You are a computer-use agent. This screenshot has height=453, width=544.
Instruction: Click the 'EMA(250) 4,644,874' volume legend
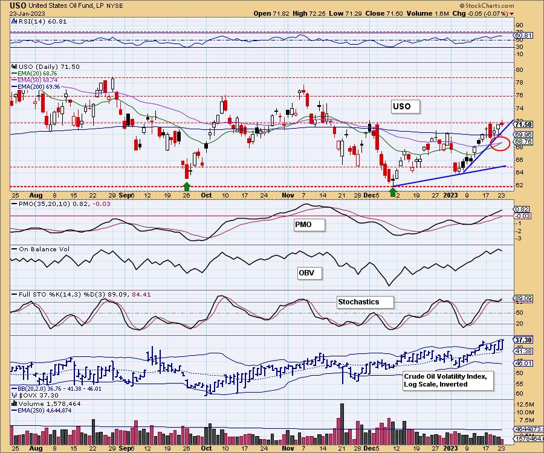41,410
